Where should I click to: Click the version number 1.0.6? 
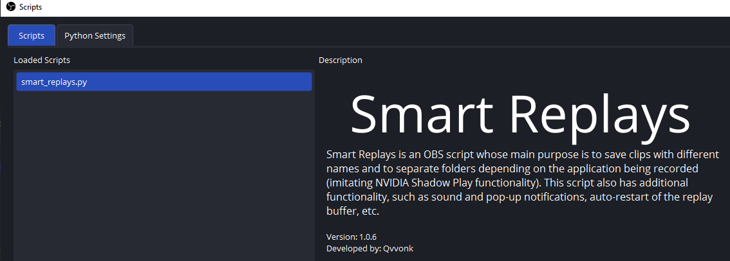point(368,237)
